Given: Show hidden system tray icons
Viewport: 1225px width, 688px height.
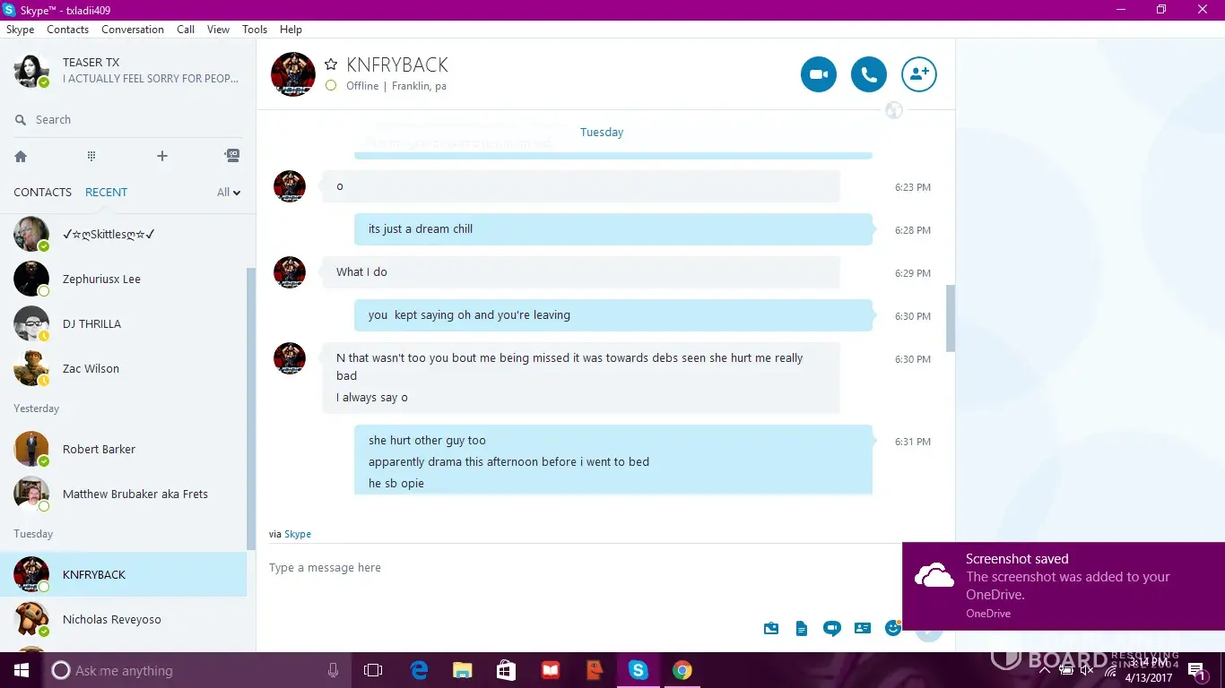Looking at the screenshot, I should point(1044,670).
